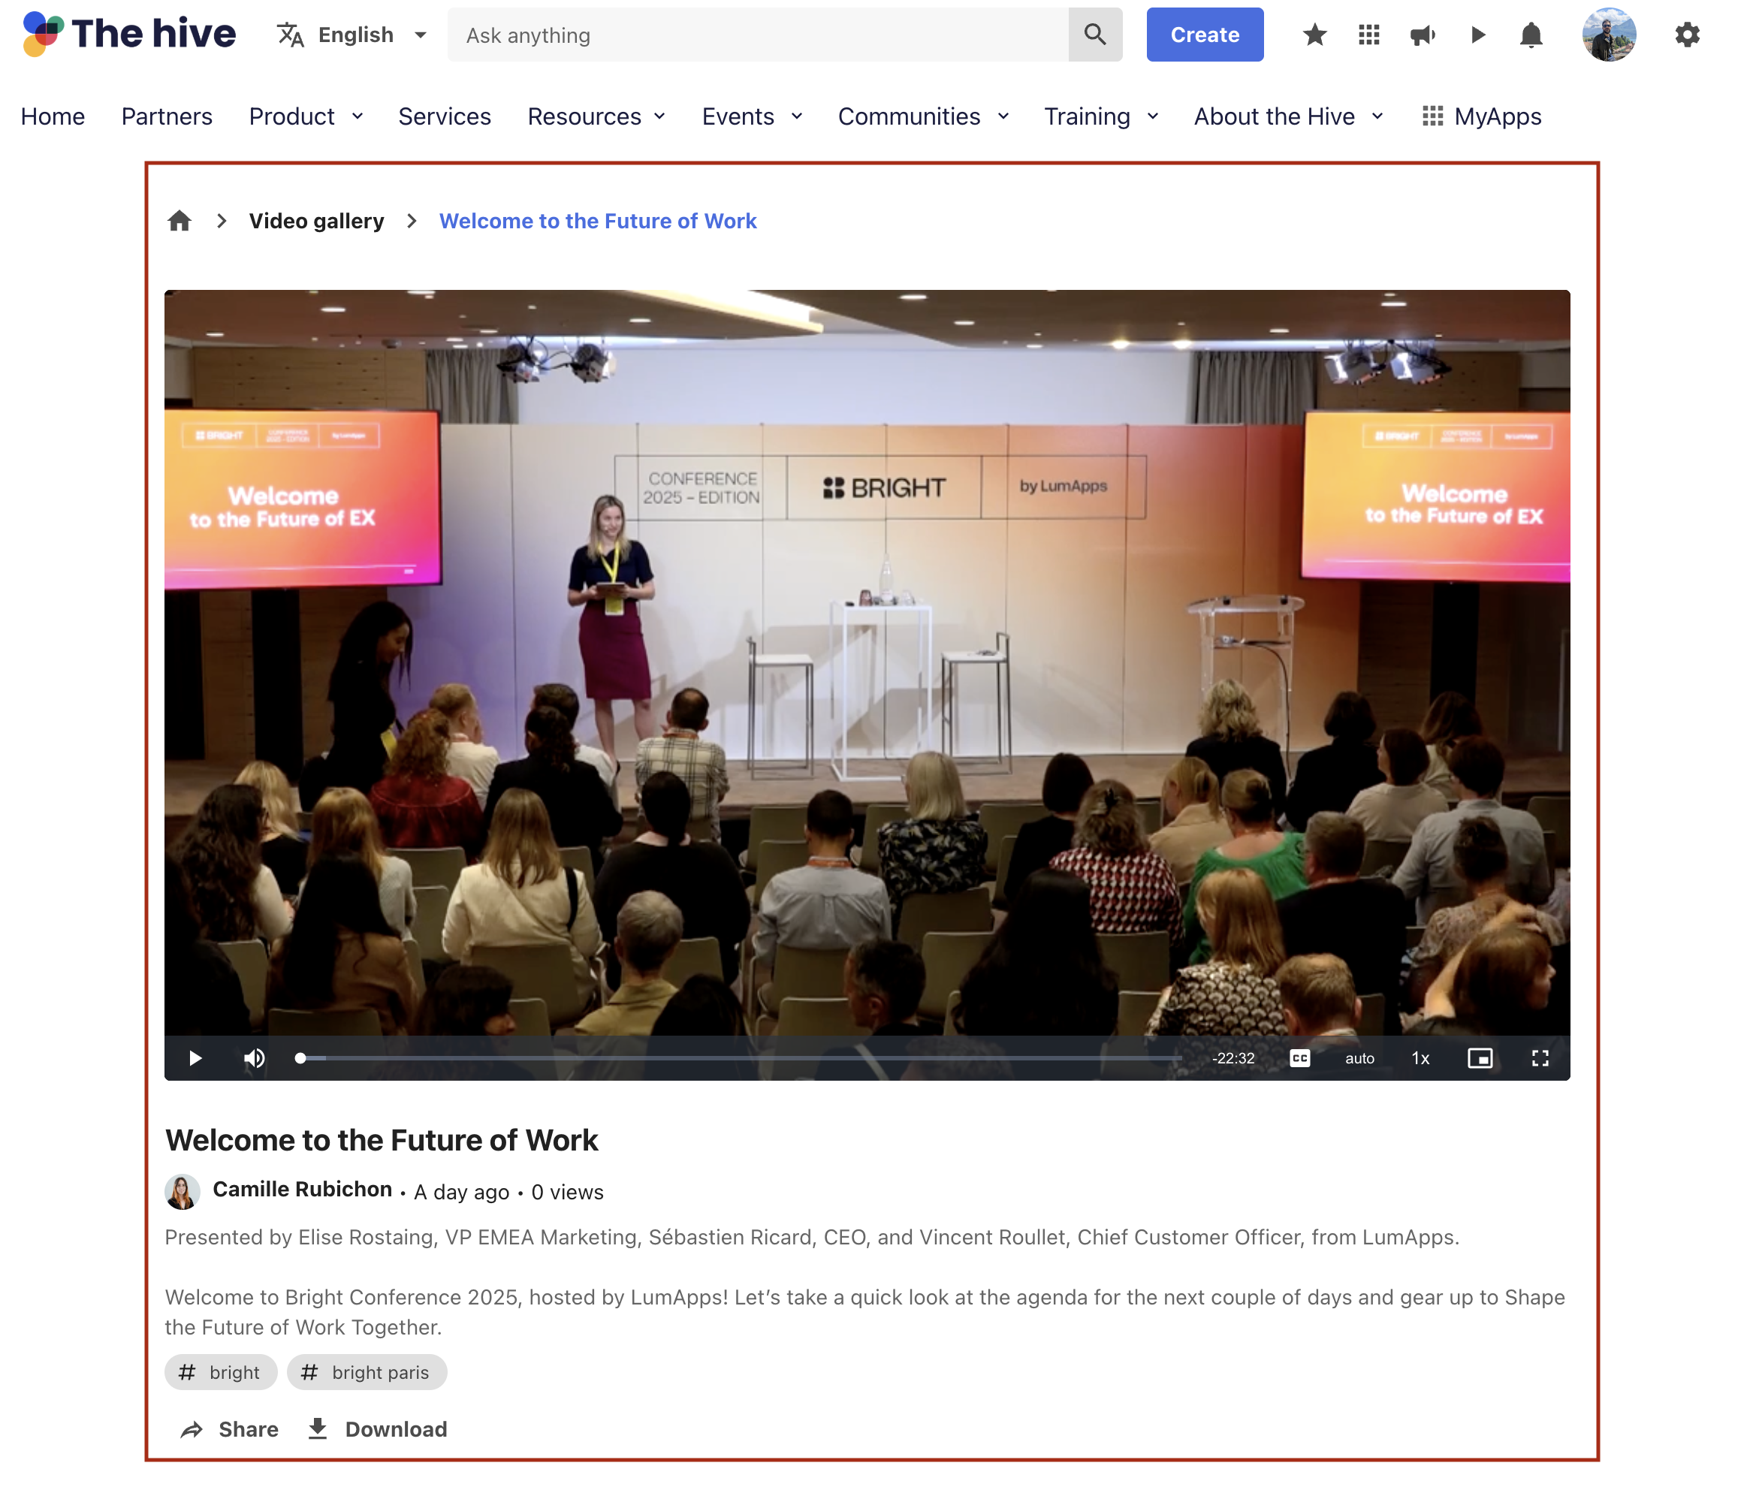Image resolution: width=1753 pixels, height=1490 pixels.
Task: Open the notifications bell
Action: (x=1531, y=35)
